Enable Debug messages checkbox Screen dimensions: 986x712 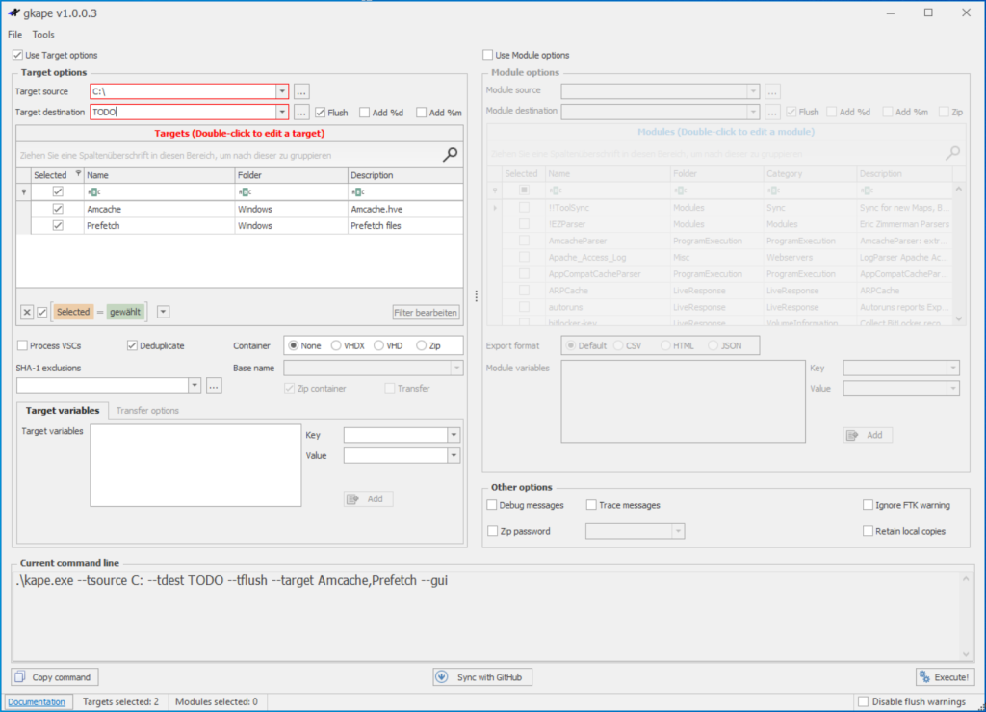pos(492,504)
